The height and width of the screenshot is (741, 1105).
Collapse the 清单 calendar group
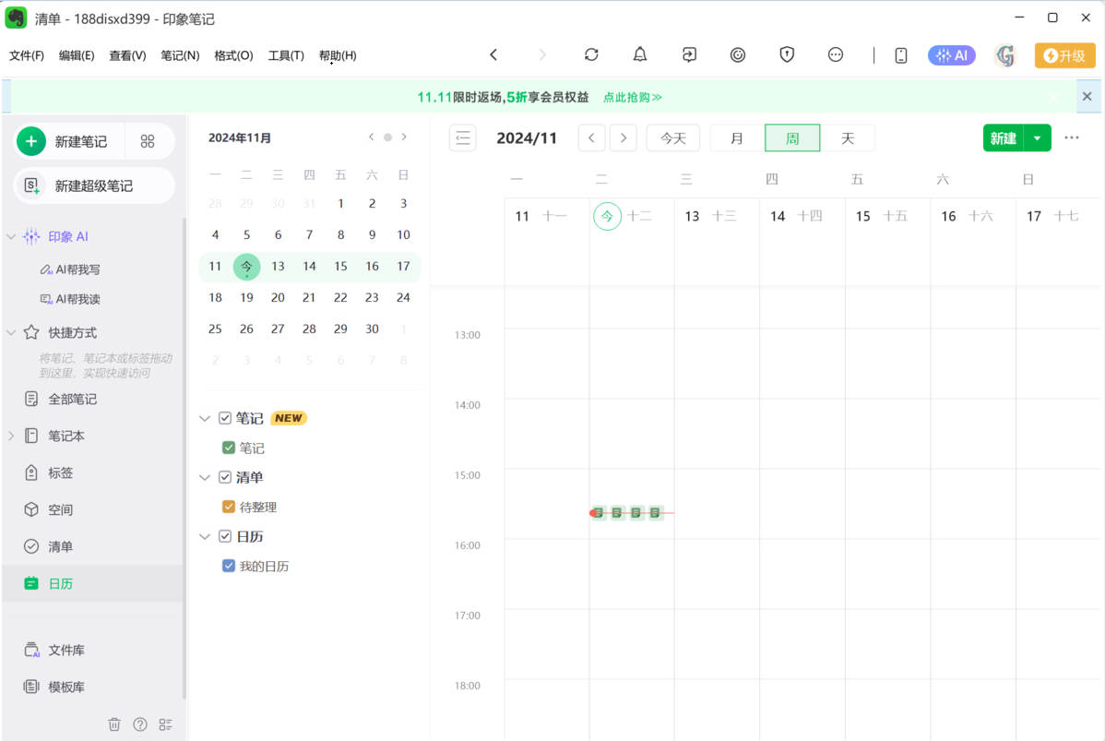(205, 478)
